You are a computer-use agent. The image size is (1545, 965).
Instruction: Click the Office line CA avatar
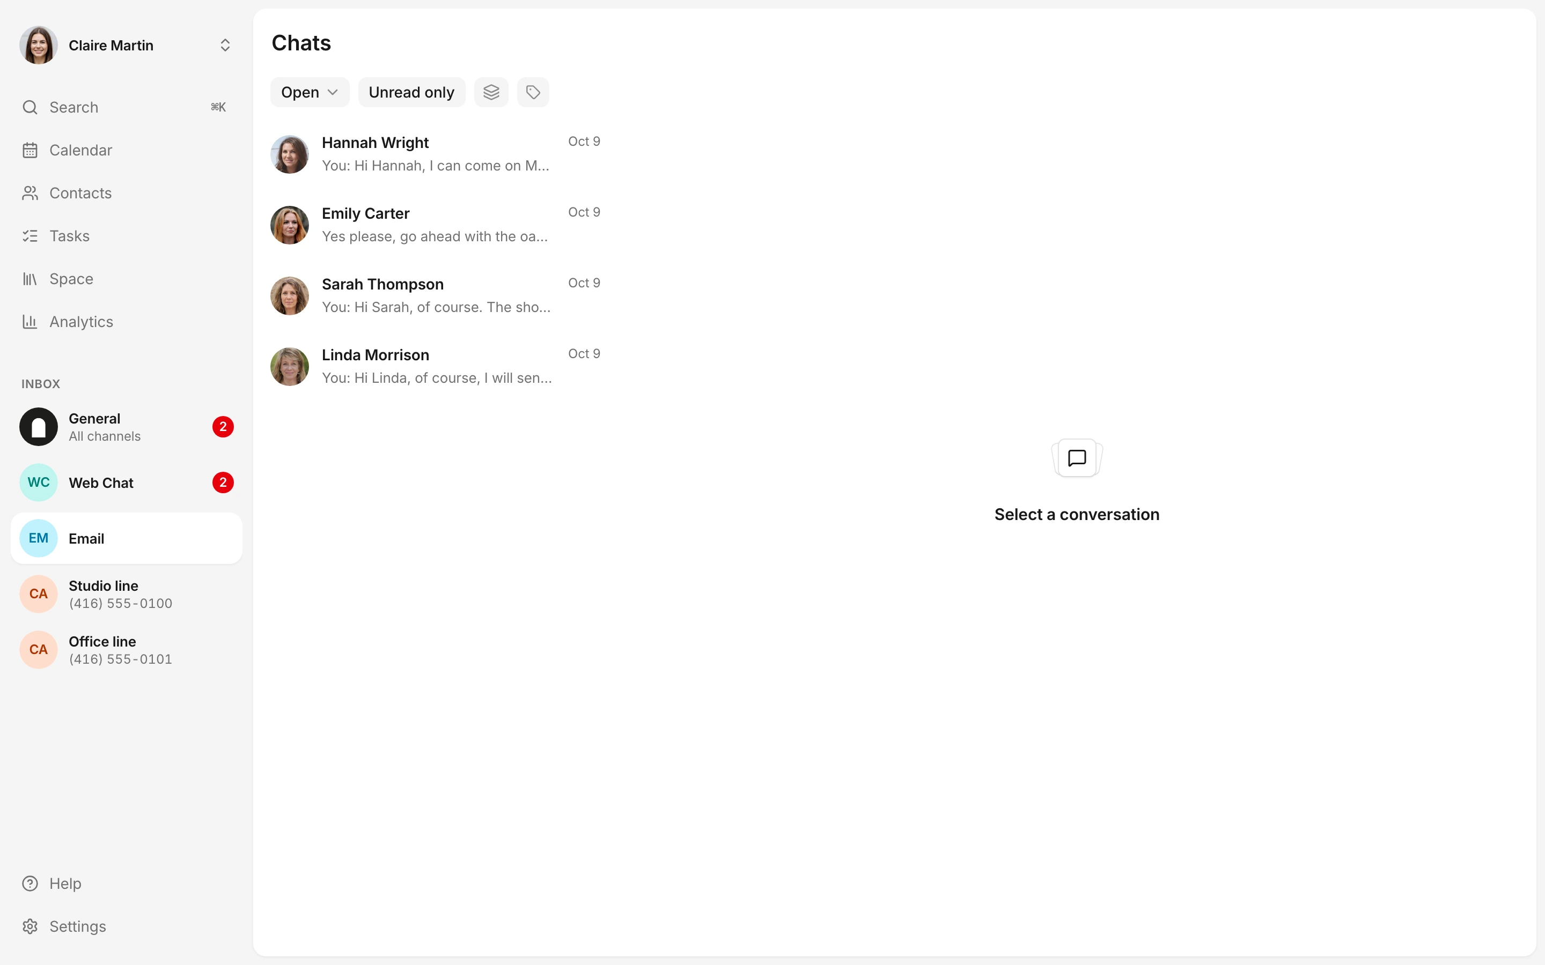[x=38, y=650]
